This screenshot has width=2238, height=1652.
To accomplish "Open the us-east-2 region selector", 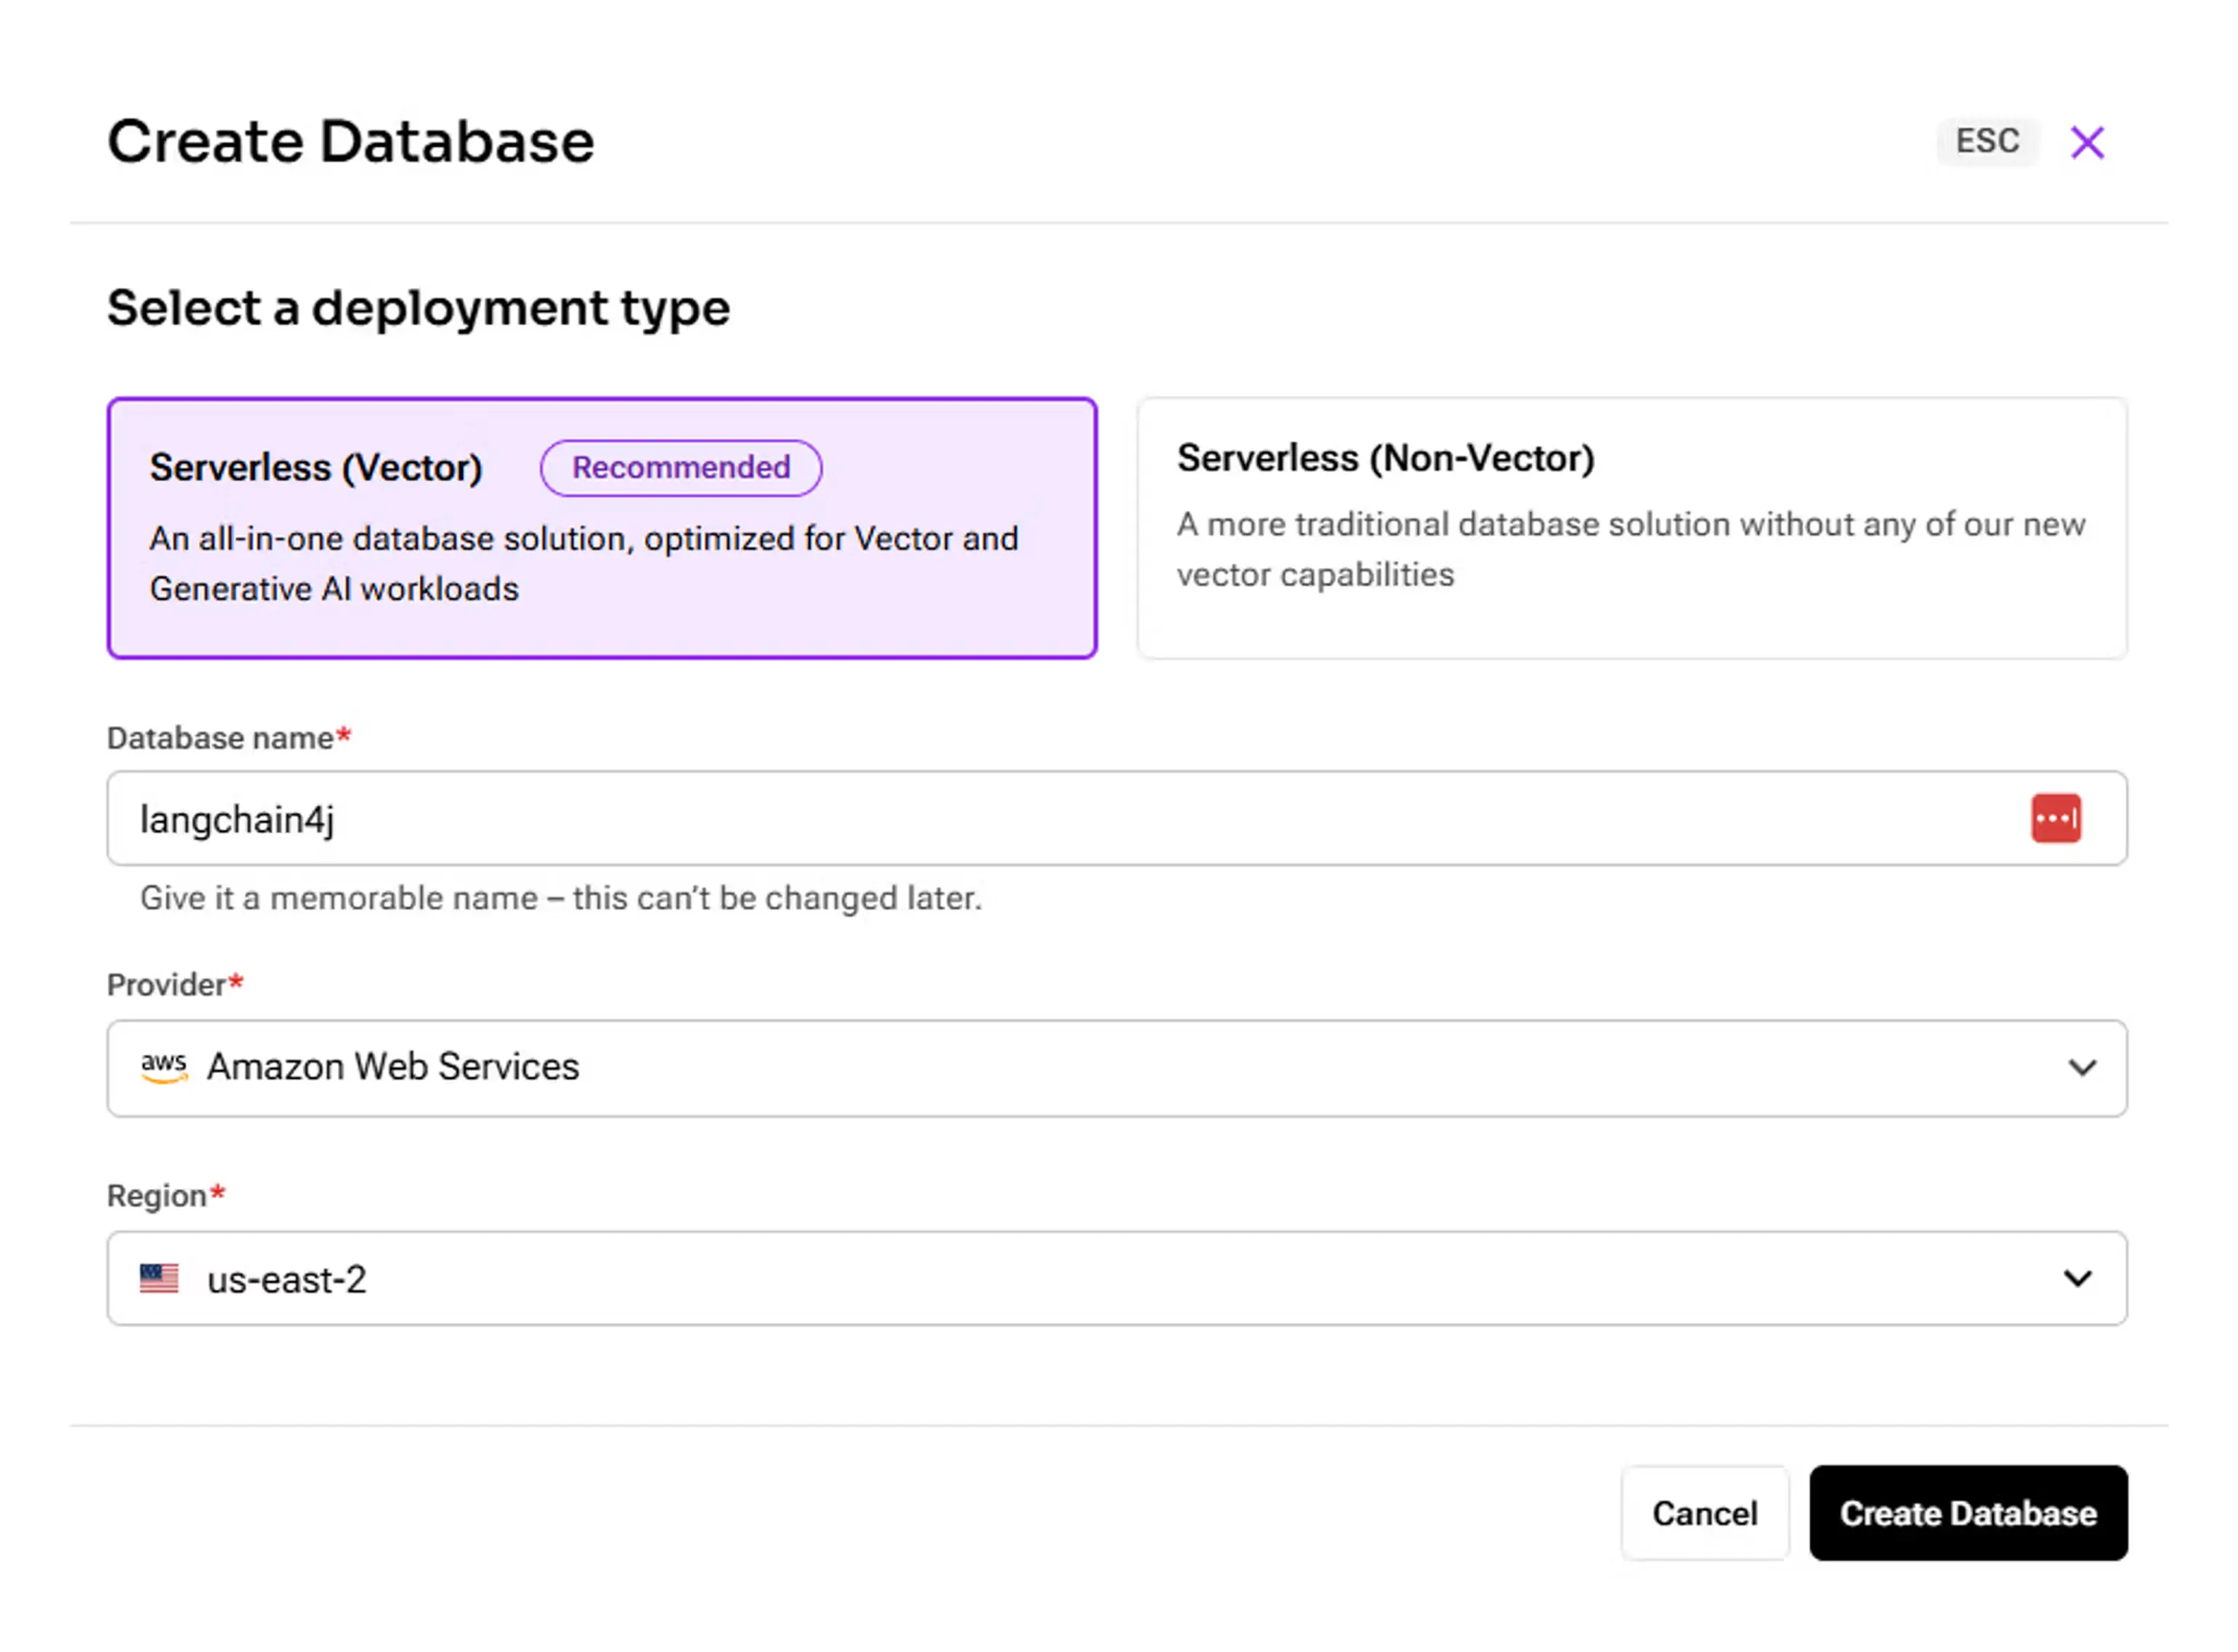I will [1000, 1278].
